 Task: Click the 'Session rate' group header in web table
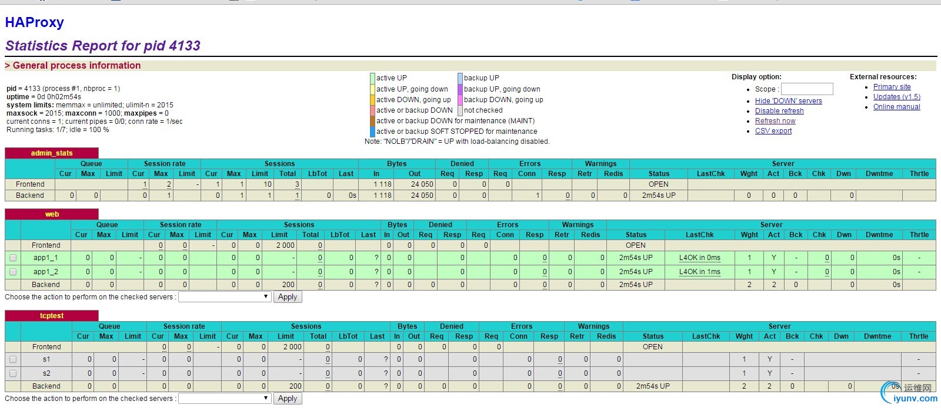point(181,225)
